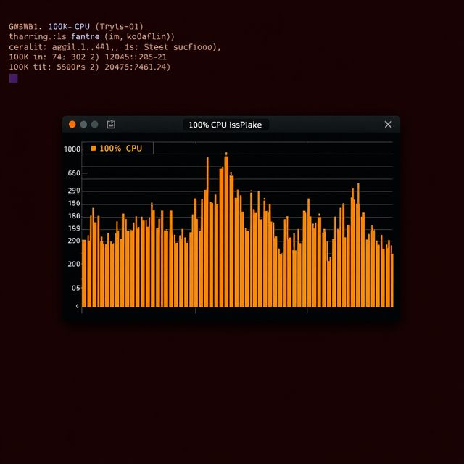
Task: Click the orange 100% CPU legend swatch
Action: pyautogui.click(x=94, y=148)
